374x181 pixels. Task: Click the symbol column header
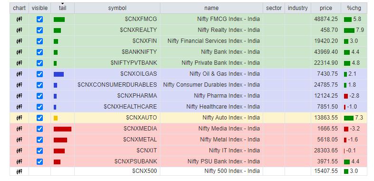pyautogui.click(x=117, y=8)
